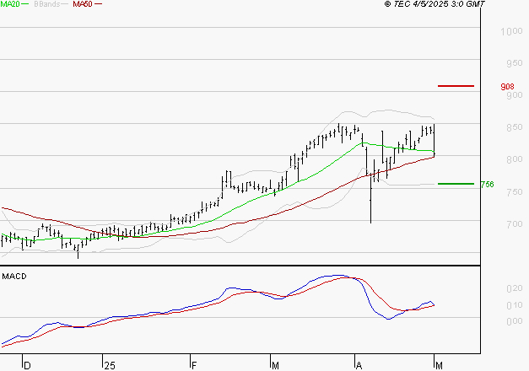529x371 pixels.
Task: Click the A month marker on time axis
Action: (359, 366)
